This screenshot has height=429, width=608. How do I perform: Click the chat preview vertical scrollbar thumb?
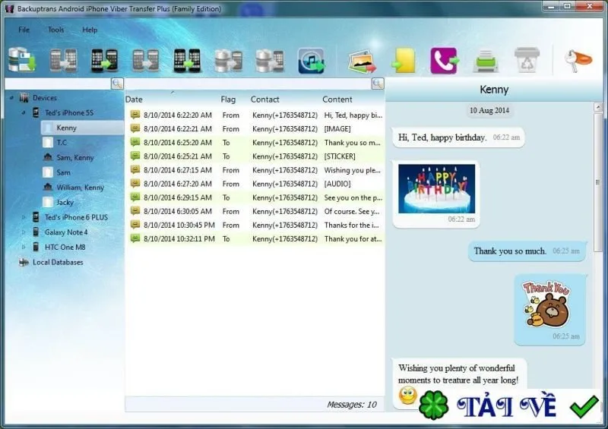click(598, 182)
